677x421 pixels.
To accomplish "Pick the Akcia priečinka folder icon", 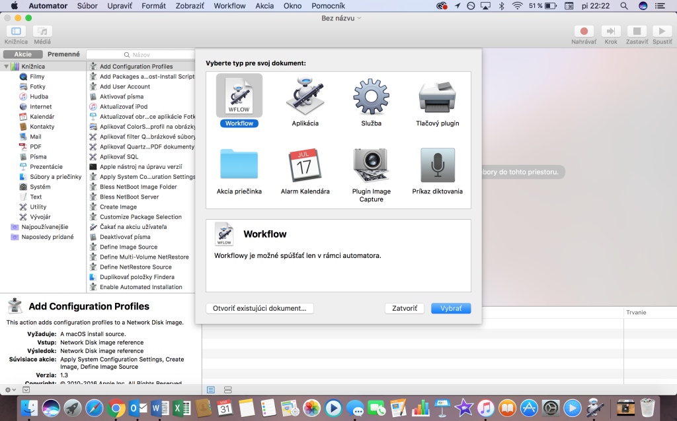I will (239, 165).
